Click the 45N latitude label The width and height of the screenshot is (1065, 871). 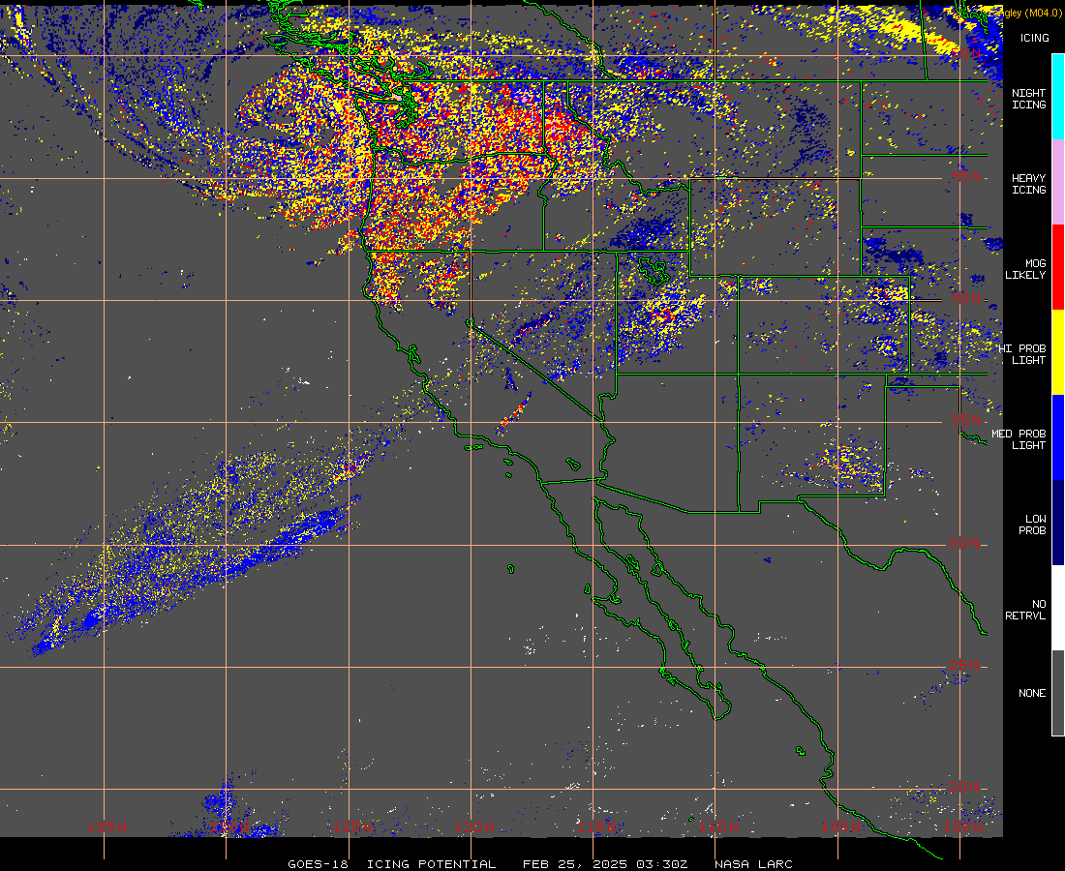pos(965,176)
